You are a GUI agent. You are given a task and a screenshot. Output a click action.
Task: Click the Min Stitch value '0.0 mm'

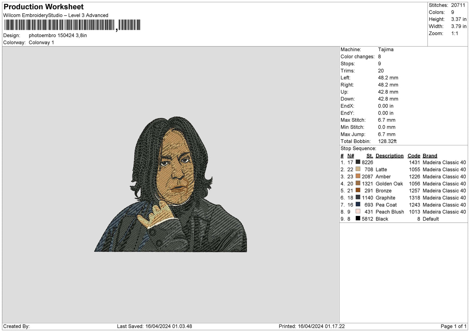tap(387, 127)
